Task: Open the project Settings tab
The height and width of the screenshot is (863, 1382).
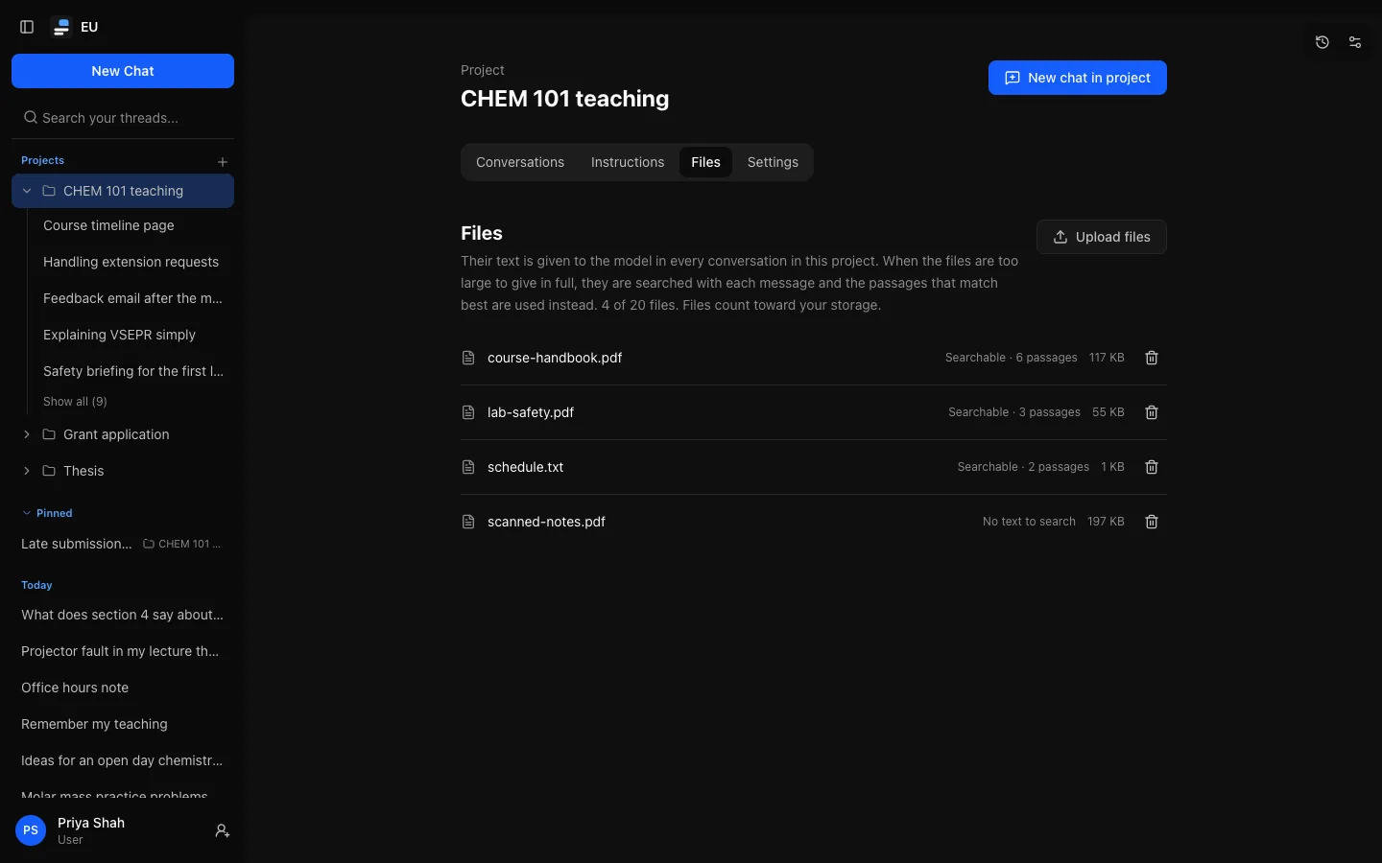Action: point(773,162)
